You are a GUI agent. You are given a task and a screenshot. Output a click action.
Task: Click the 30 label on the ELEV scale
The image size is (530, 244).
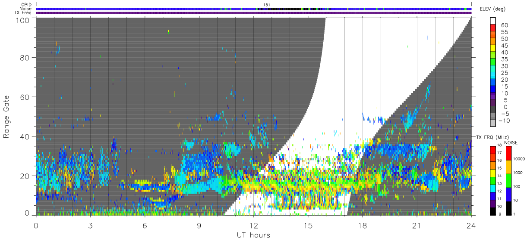(504, 66)
